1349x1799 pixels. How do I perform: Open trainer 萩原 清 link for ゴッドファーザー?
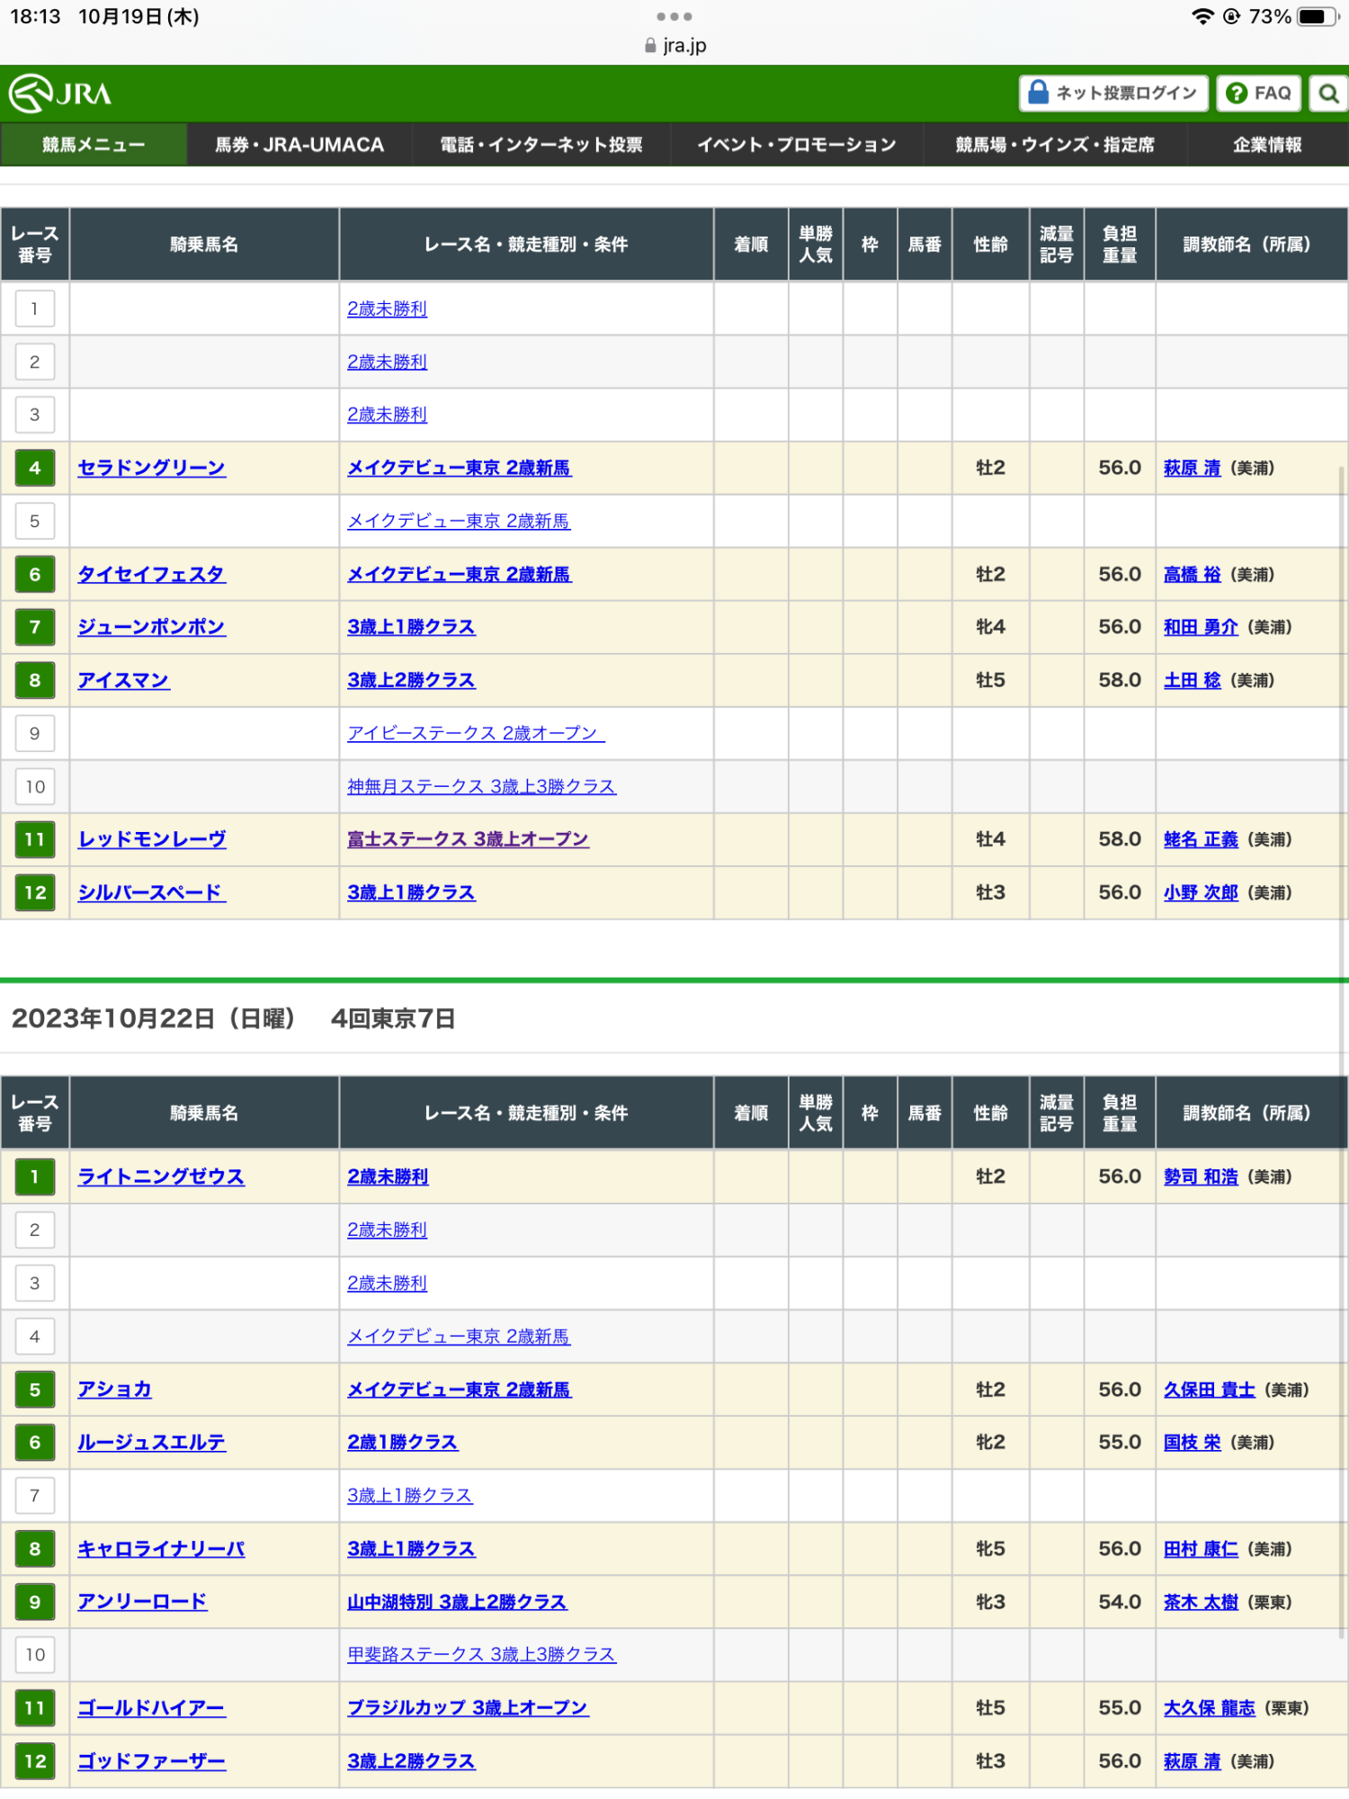[1193, 1761]
